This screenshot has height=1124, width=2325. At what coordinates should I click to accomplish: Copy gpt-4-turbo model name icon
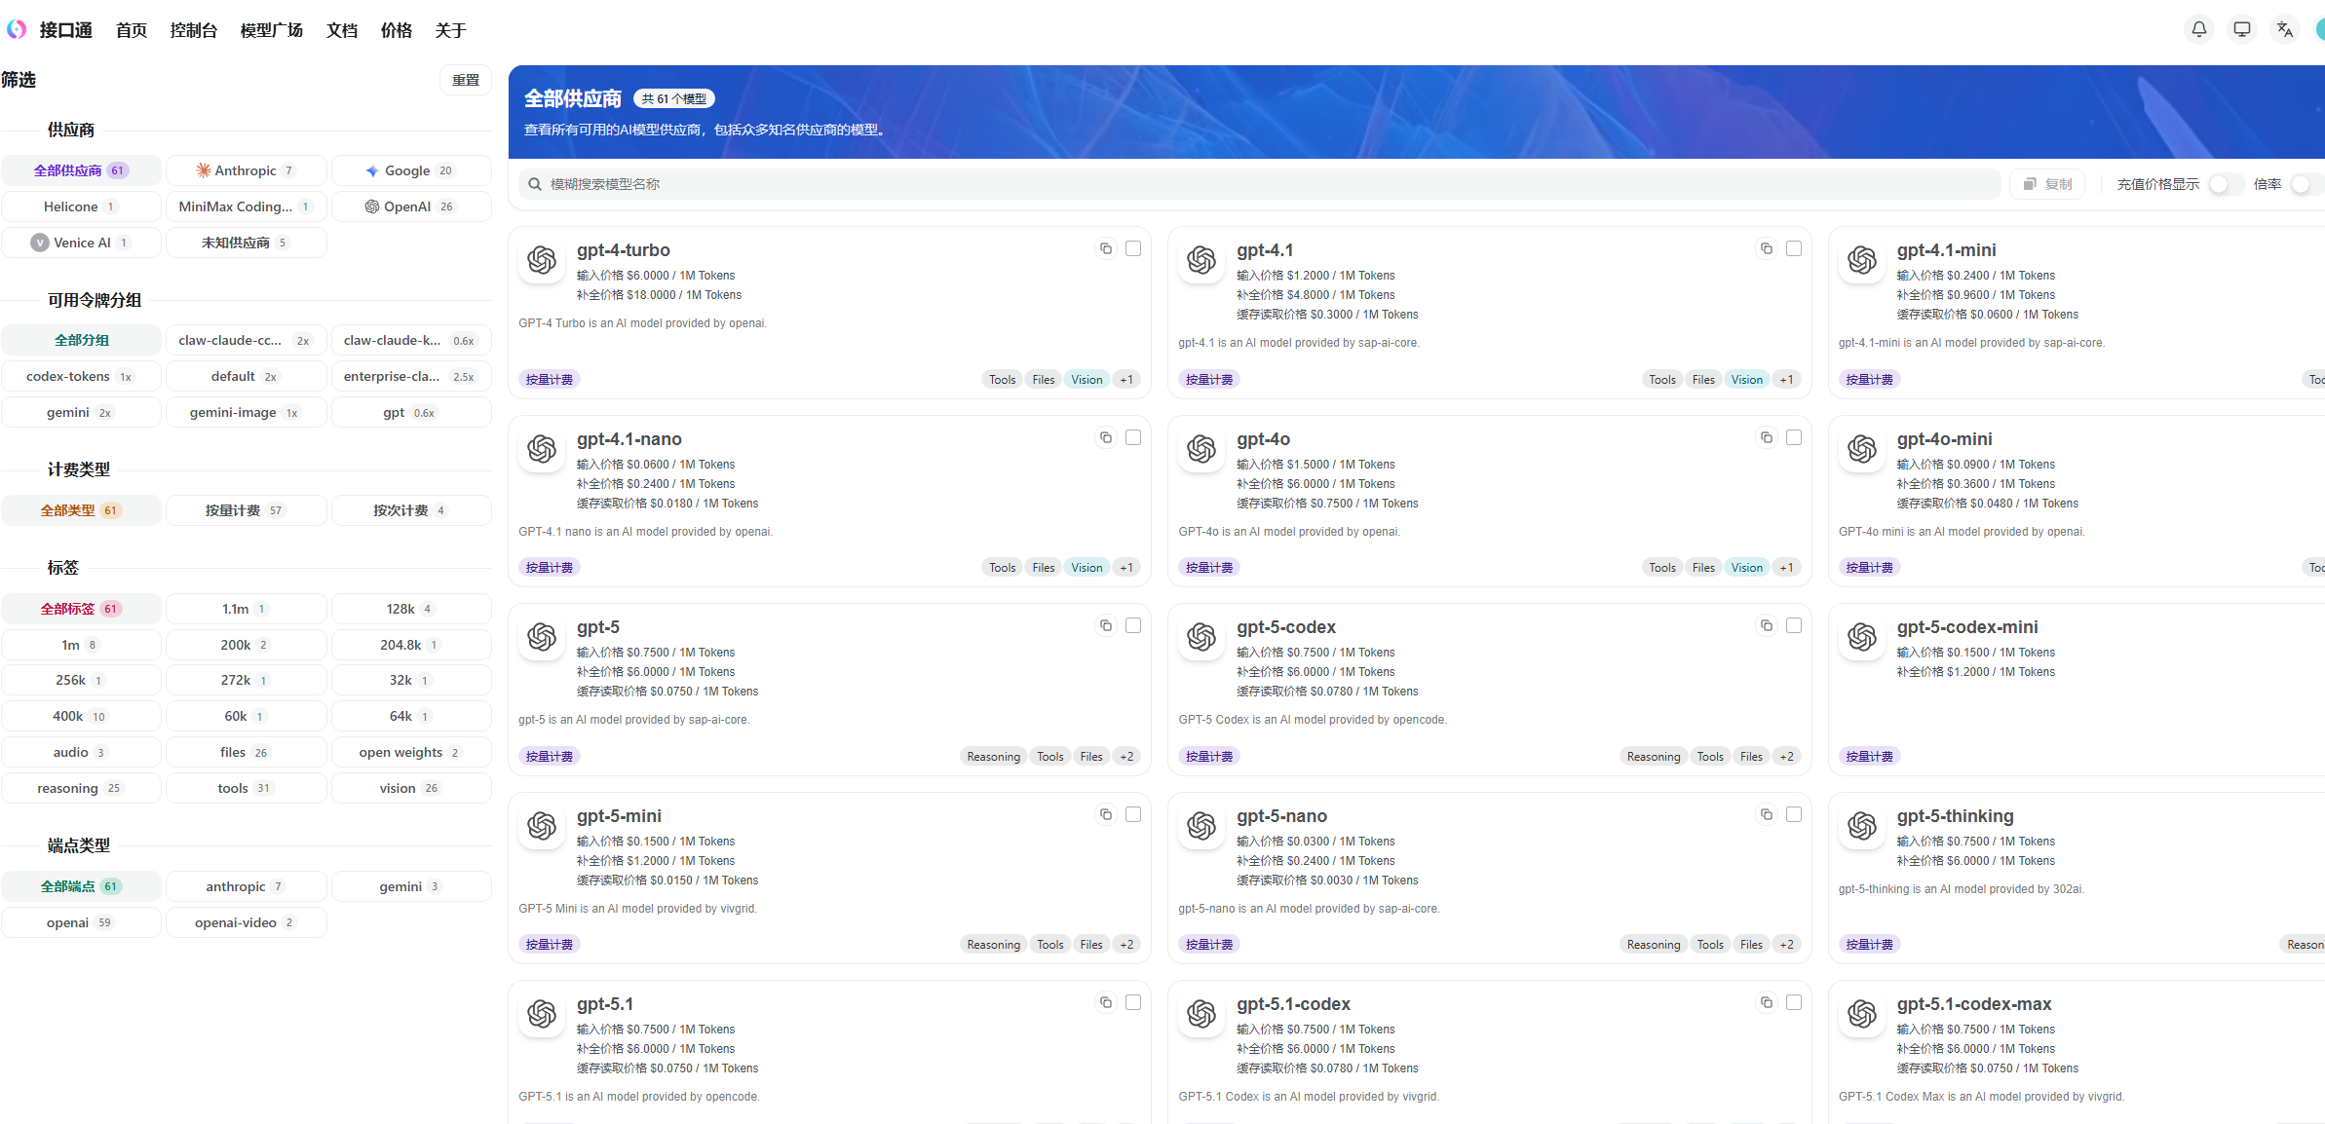point(1106,248)
